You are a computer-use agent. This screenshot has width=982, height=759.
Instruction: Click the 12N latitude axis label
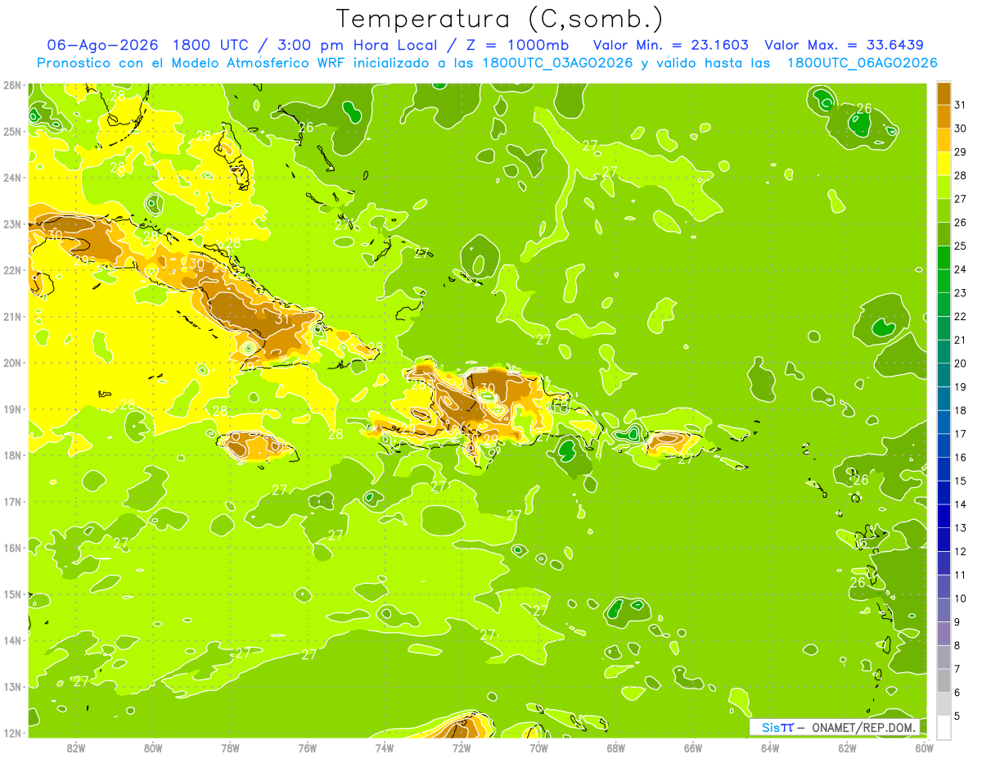pos(11,733)
